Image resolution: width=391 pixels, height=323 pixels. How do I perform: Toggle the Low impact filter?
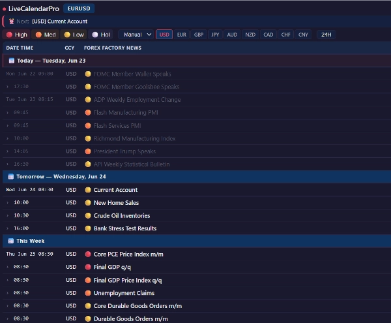pos(74,35)
